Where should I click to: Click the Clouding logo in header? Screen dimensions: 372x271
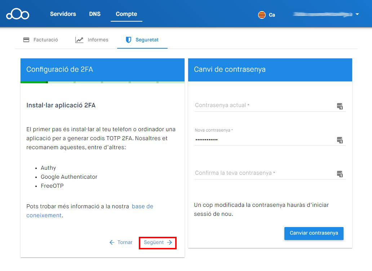(x=18, y=14)
